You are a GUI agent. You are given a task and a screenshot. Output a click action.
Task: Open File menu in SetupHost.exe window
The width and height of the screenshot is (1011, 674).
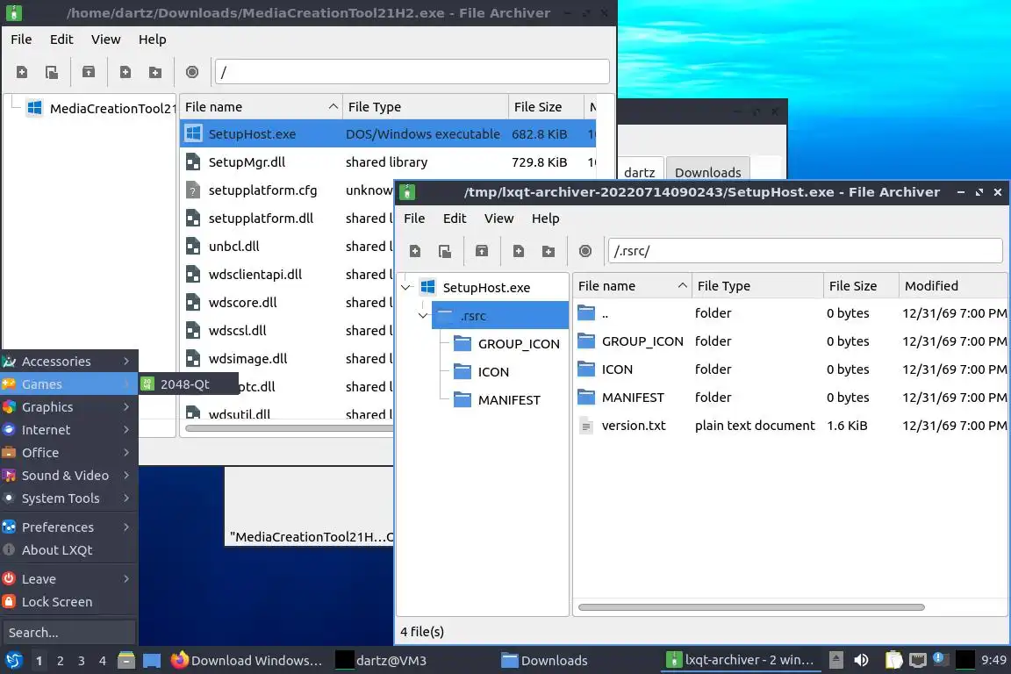(x=414, y=219)
